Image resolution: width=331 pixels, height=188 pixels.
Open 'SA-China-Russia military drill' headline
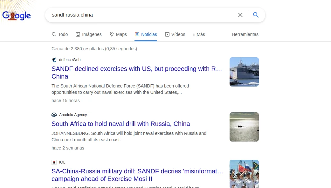137,175
